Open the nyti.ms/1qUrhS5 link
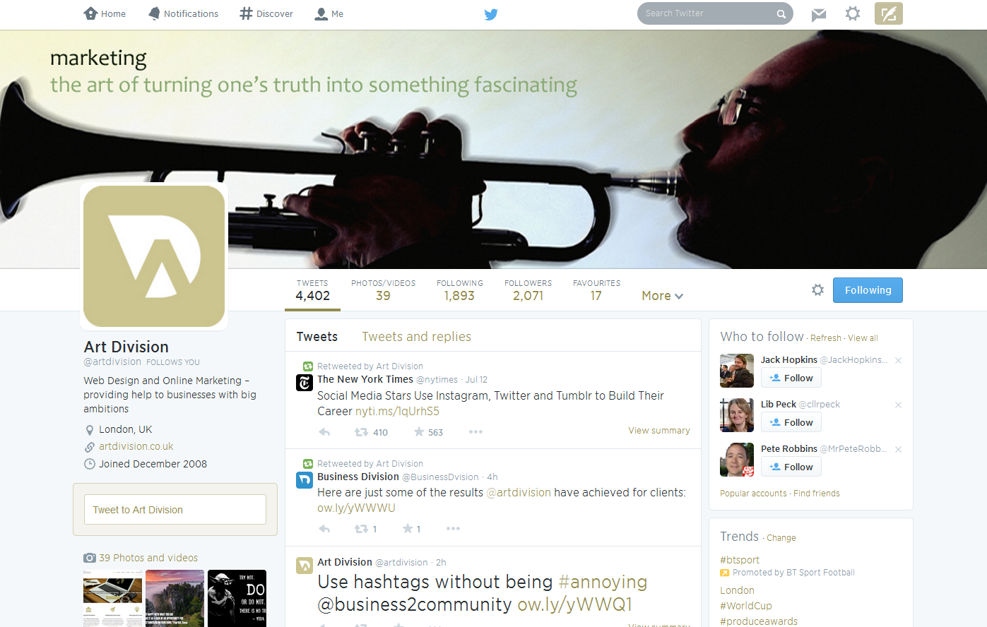This screenshot has height=627, width=987. tap(397, 411)
